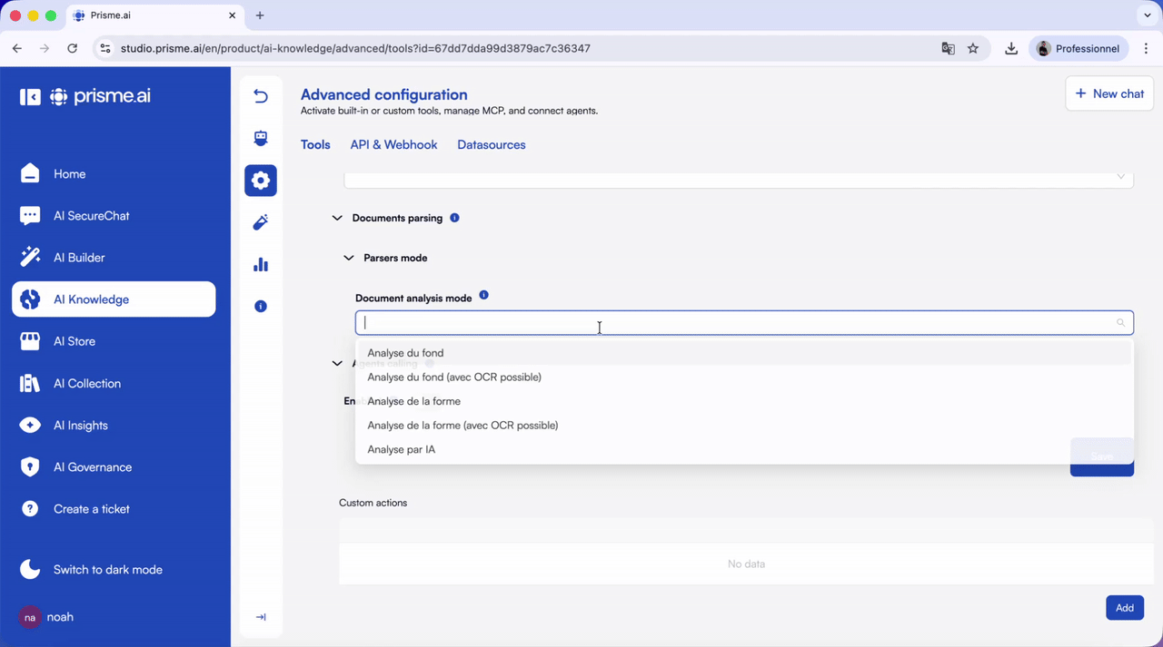
Task: Select AI Knowledge in sidebar
Action: (x=114, y=299)
